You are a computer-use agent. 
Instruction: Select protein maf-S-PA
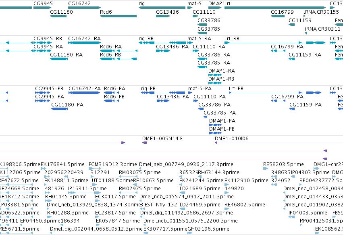tap(200, 89)
